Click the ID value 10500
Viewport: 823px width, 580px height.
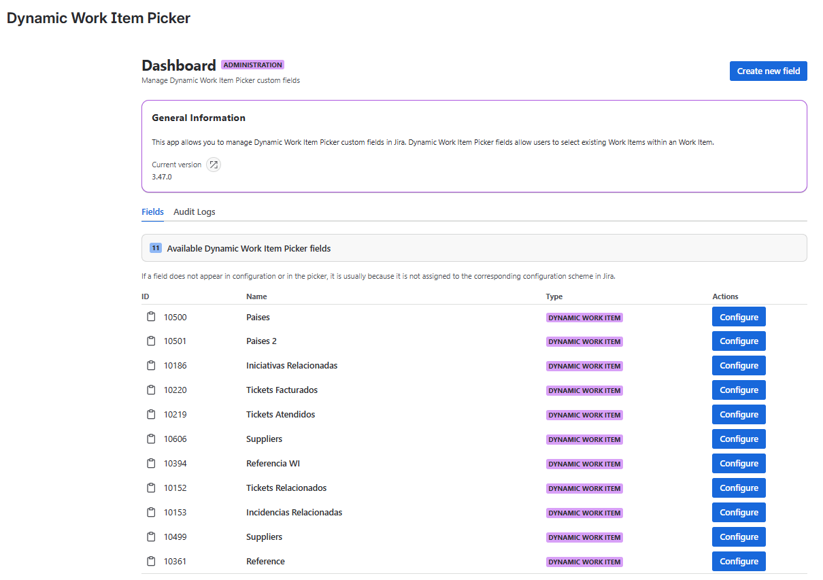click(x=175, y=318)
